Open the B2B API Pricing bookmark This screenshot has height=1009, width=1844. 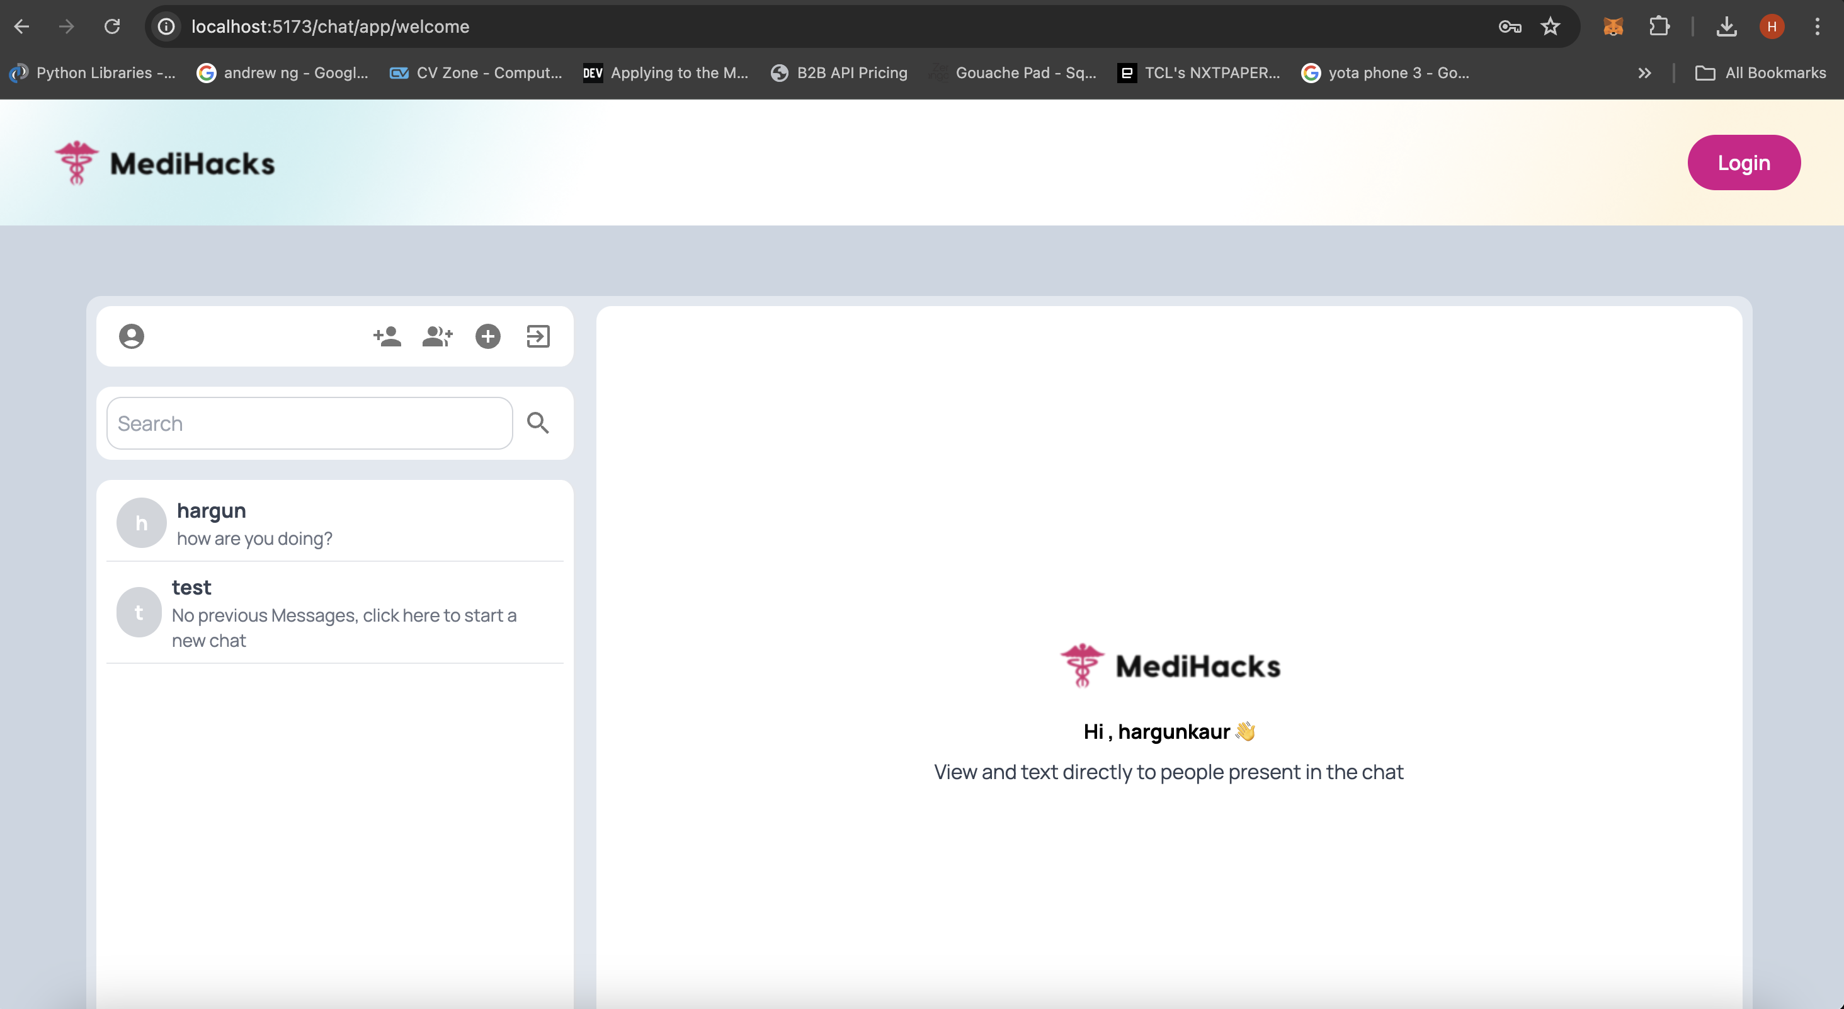(x=839, y=73)
